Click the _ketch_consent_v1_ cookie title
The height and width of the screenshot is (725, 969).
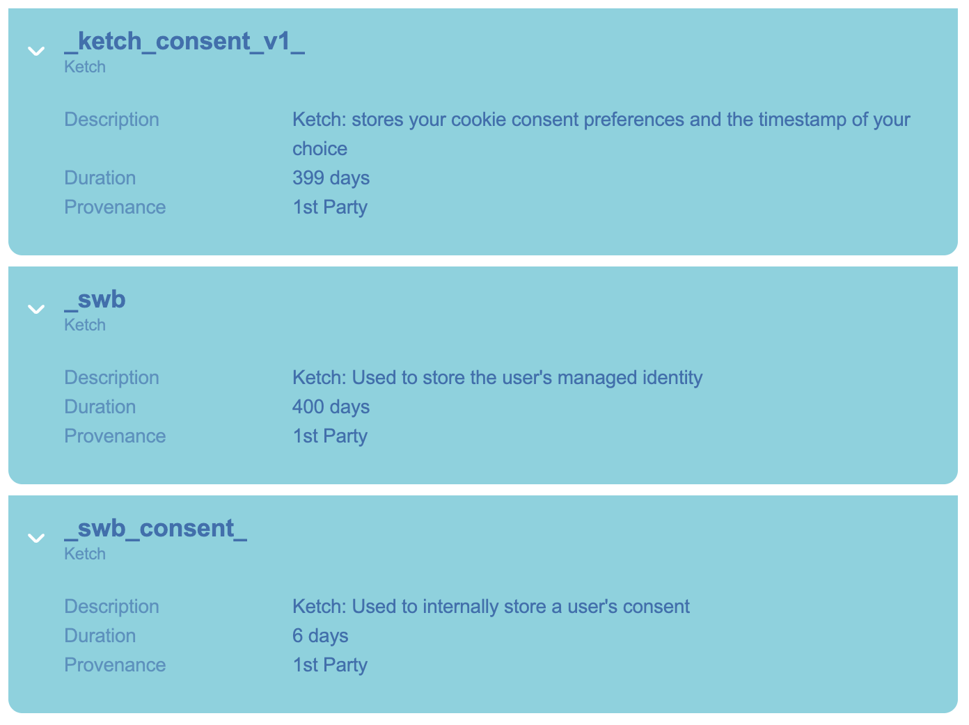[184, 42]
